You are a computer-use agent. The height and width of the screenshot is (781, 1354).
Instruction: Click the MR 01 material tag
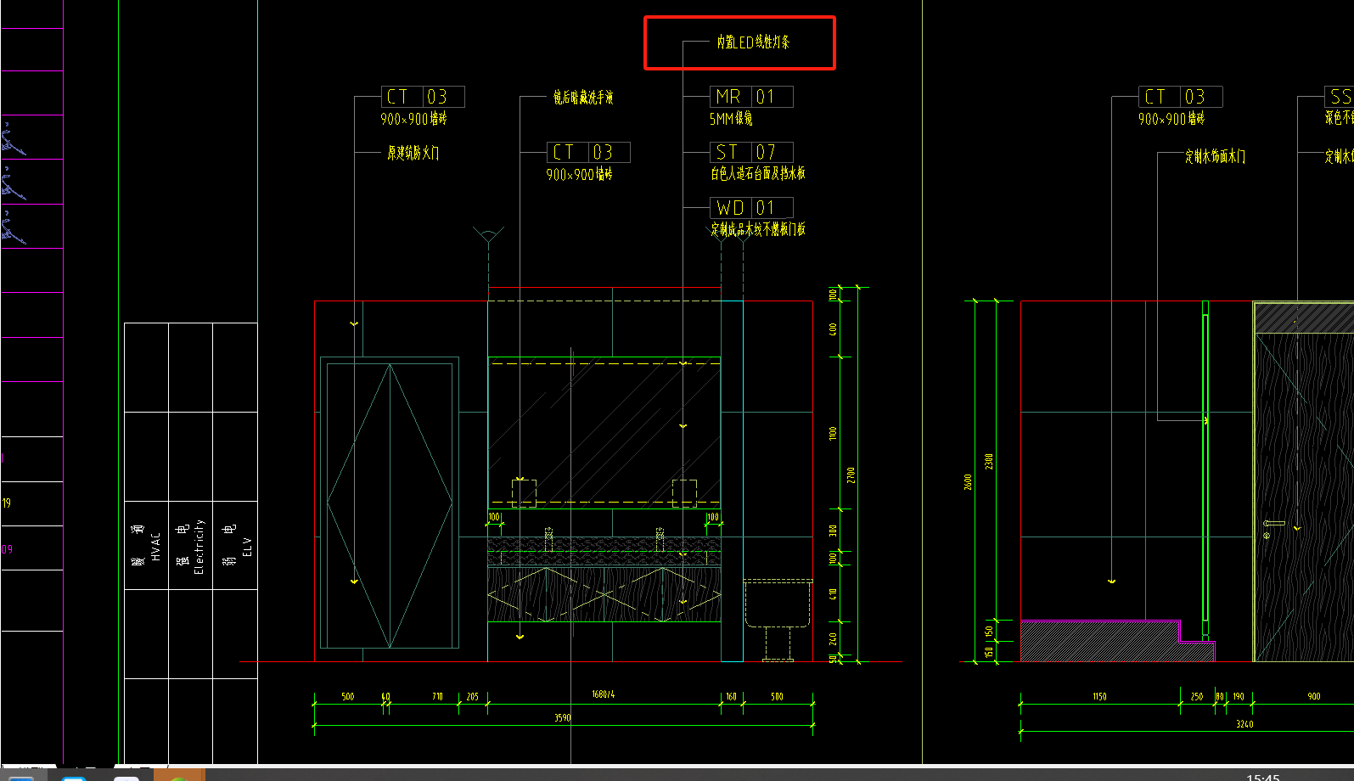click(751, 97)
